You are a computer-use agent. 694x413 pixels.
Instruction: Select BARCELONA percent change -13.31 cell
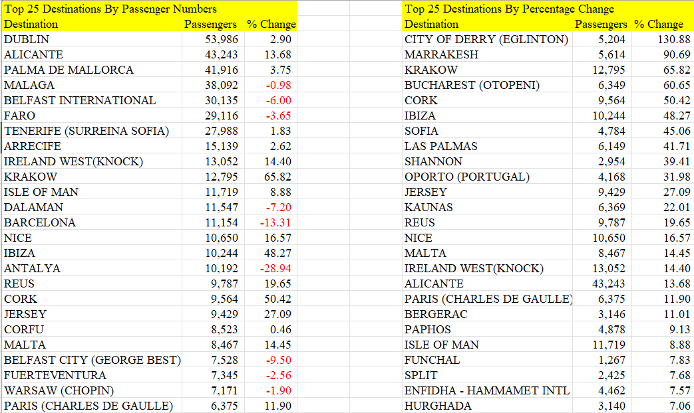point(270,222)
